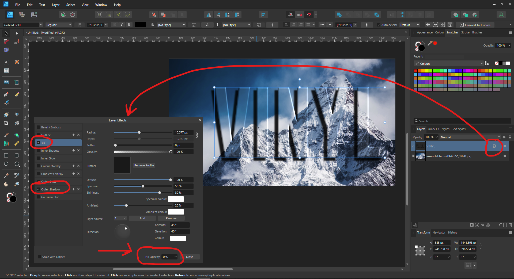
Task: Select the Crop tool
Action: pyautogui.click(x=6, y=123)
